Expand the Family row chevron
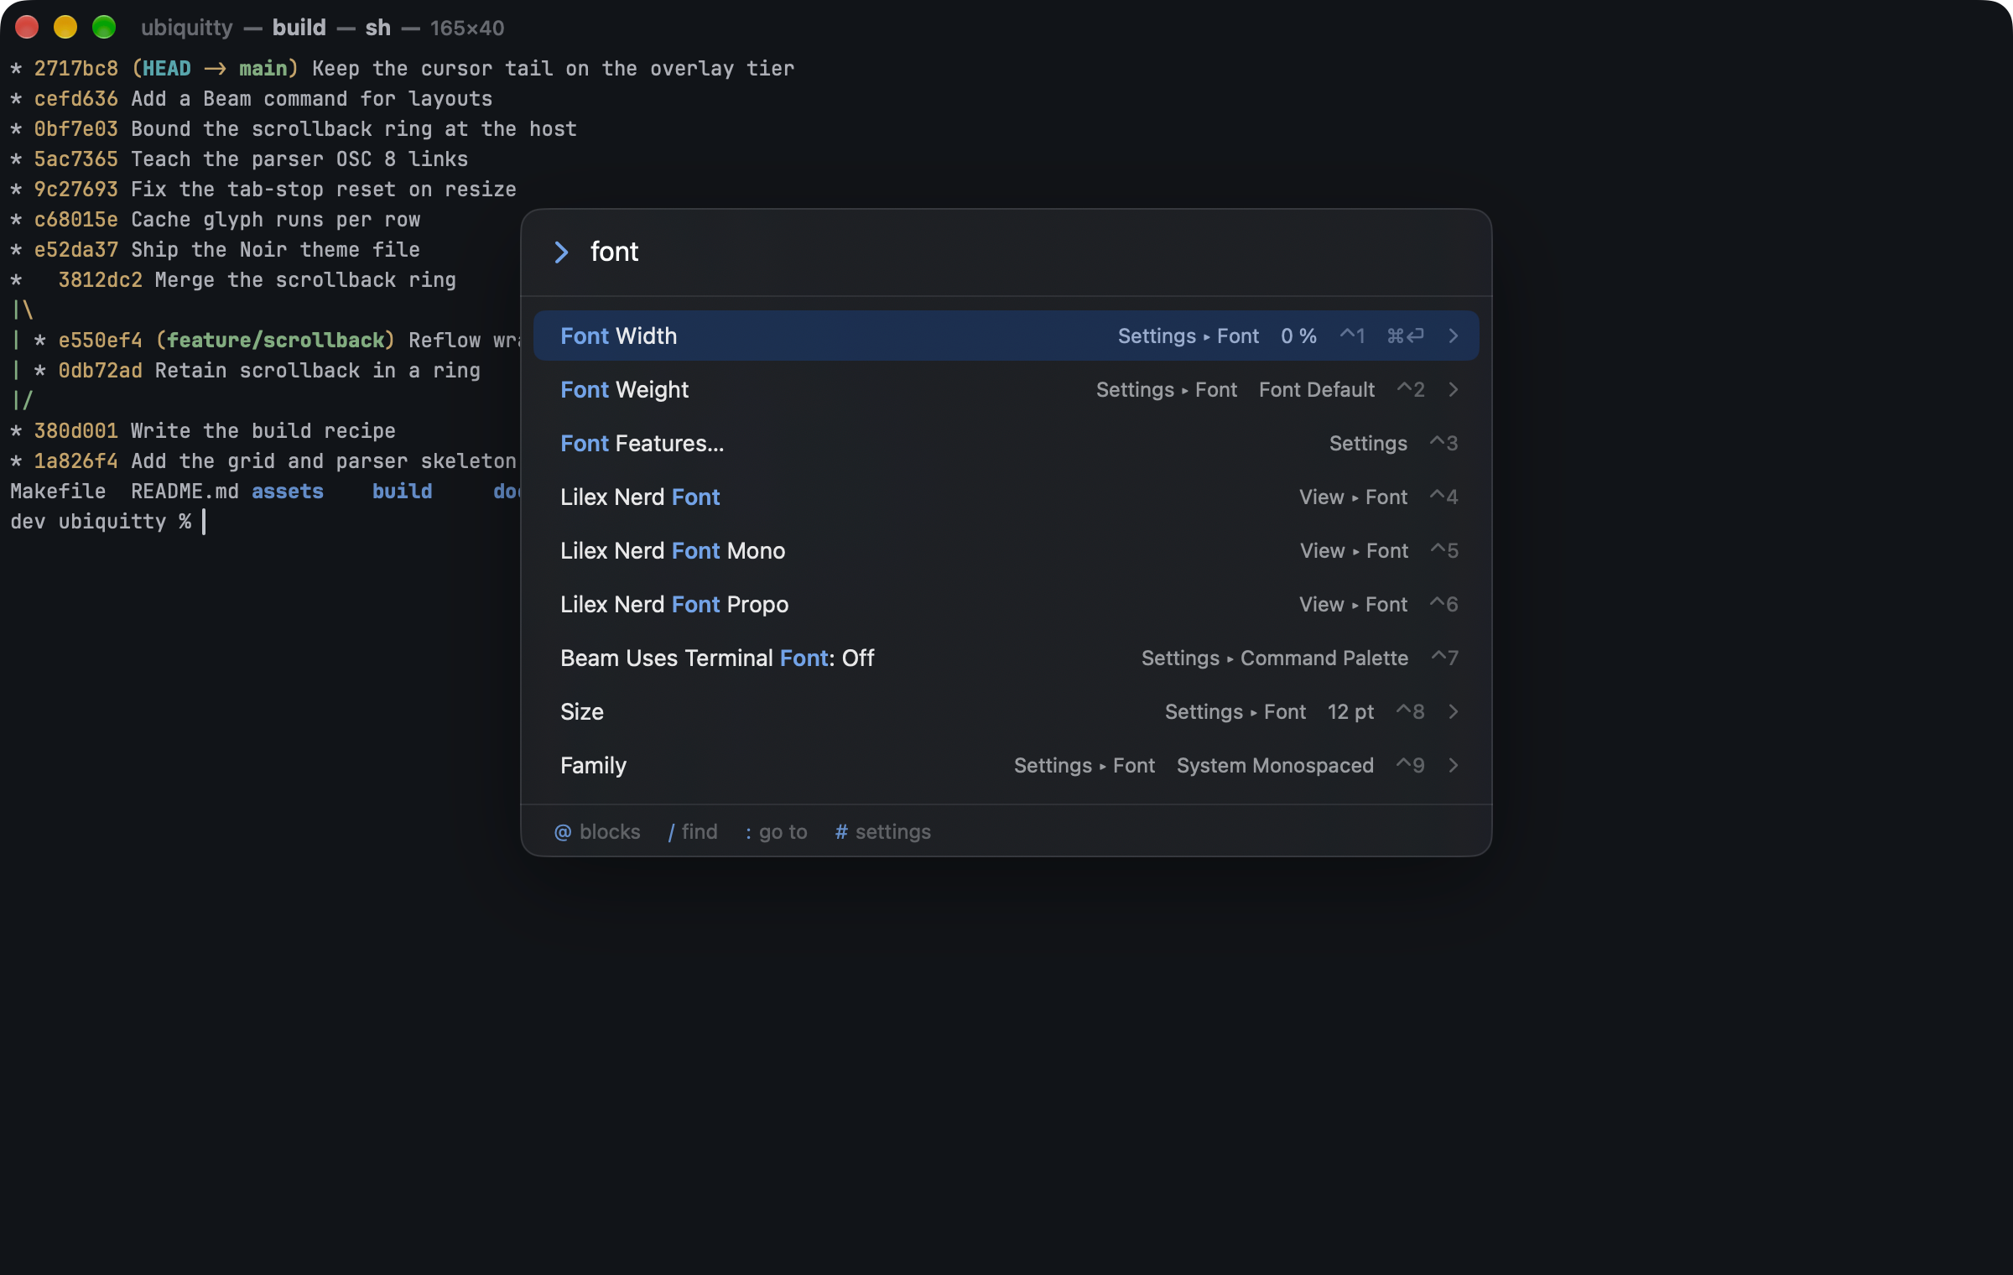Screen dimensions: 2013x1275 1454,766
